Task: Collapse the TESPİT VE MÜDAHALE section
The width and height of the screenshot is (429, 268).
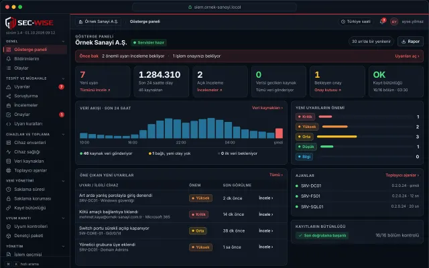Action: (x=63, y=78)
